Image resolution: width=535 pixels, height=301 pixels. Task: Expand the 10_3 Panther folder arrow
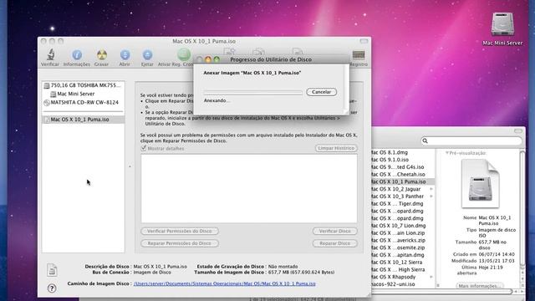click(431, 196)
